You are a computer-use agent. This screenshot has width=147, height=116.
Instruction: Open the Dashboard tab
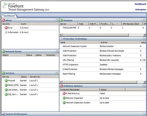[9, 16]
